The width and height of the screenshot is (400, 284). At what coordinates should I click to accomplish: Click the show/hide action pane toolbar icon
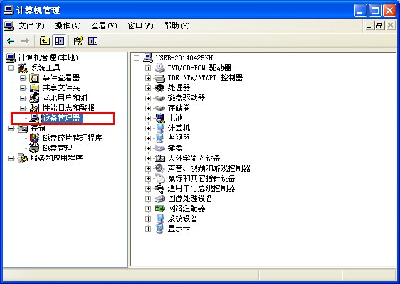pyautogui.click(x=93, y=41)
